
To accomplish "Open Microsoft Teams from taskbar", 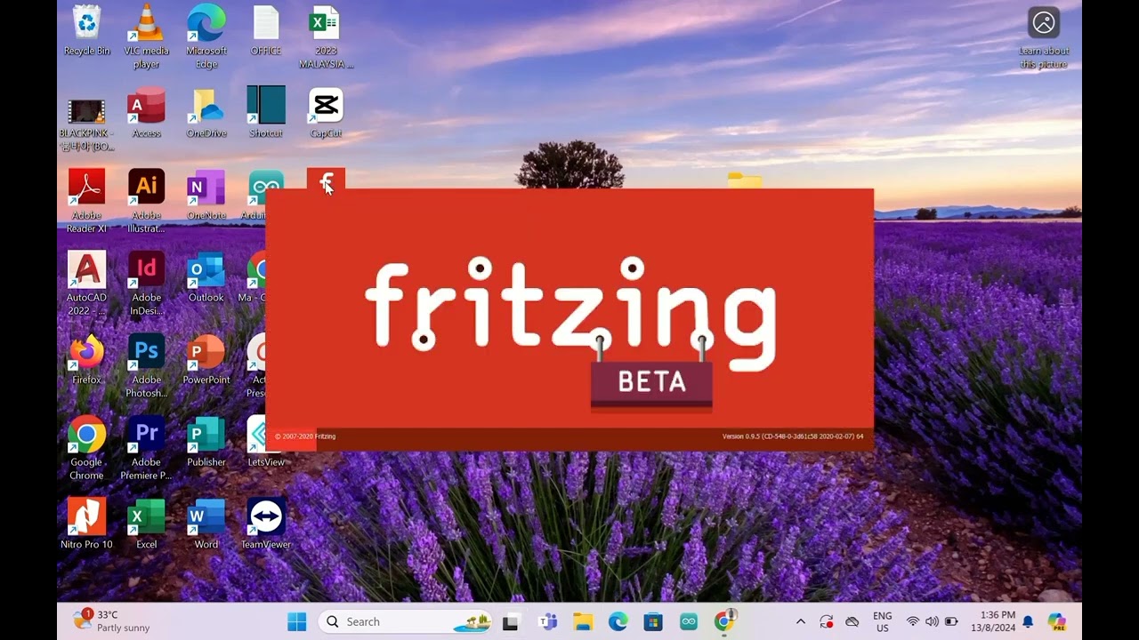I will tap(547, 621).
